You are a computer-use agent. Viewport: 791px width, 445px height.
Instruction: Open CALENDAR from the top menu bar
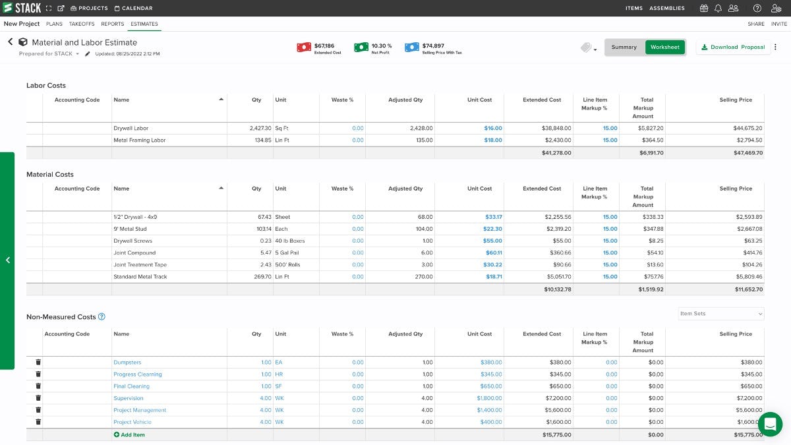coord(134,9)
